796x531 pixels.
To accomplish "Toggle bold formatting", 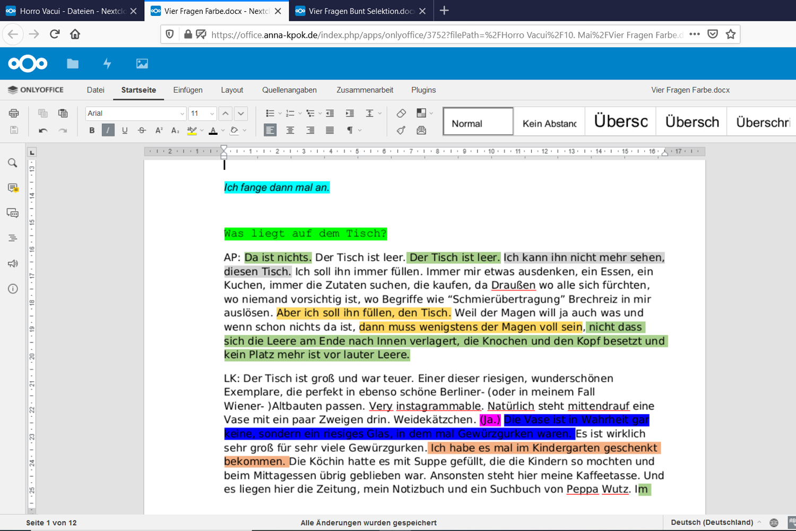I will tap(92, 130).
